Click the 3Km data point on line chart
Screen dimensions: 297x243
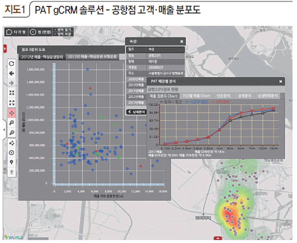(230, 118)
